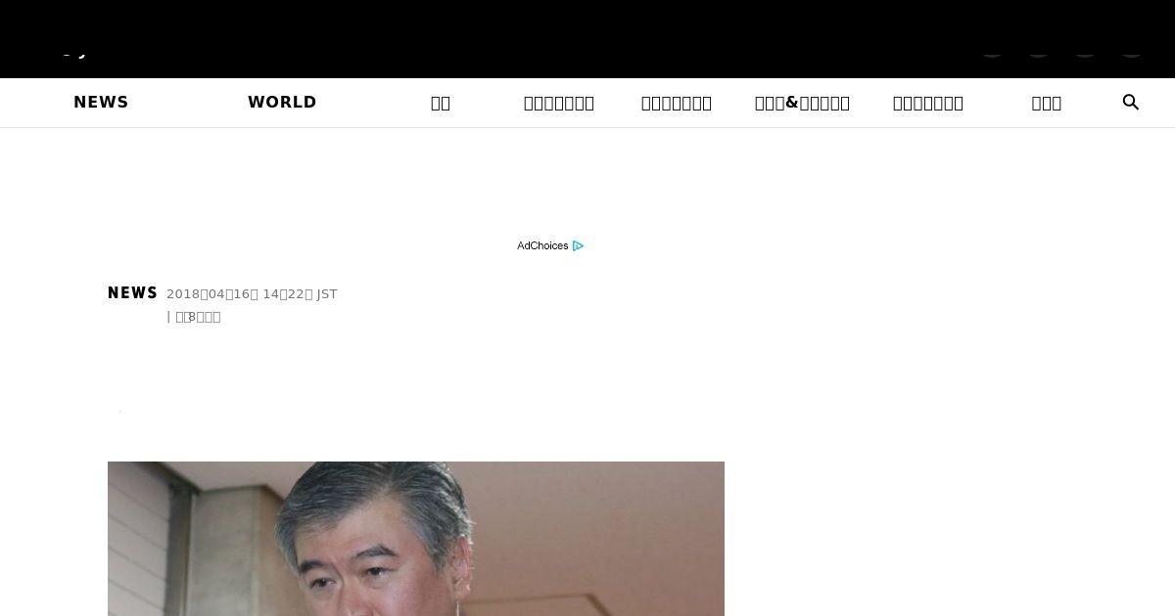Image resolution: width=1175 pixels, height=616 pixels.
Task: Click the AdChoices text link
Action: coord(542,245)
